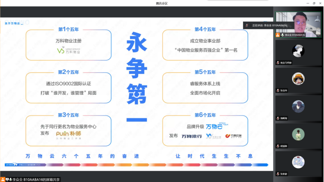Click green microphone icon beside 李众全 B10AABA16
Screen dimensions: 324x182
[x=282, y=35]
